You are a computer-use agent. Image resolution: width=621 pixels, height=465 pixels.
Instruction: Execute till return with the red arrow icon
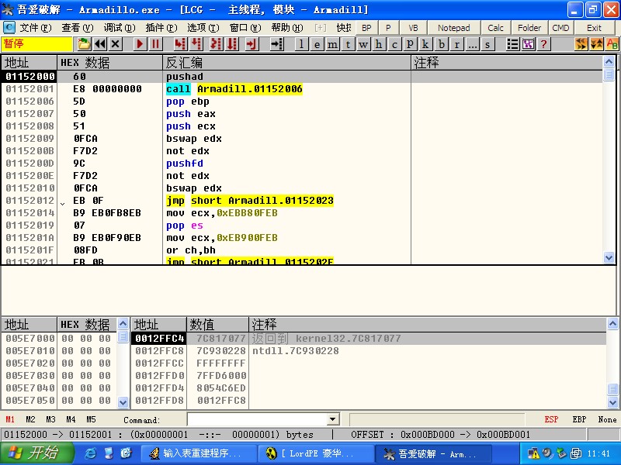coord(252,44)
